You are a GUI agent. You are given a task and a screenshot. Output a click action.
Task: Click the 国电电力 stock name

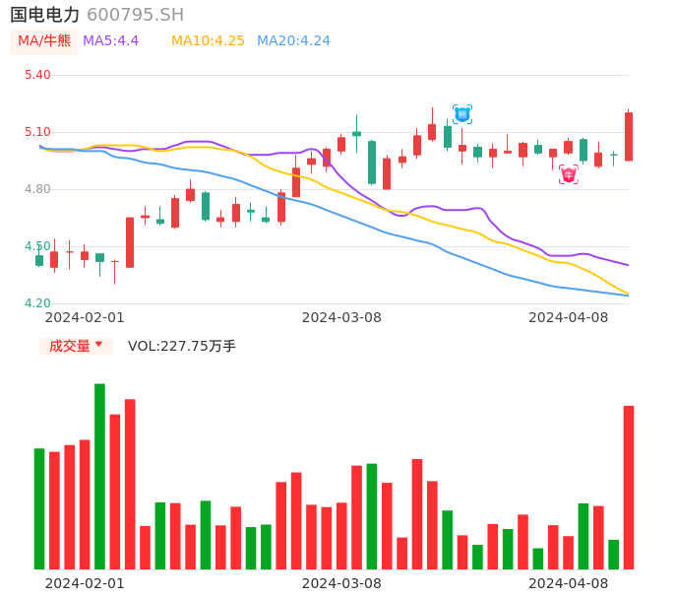pyautogui.click(x=44, y=15)
